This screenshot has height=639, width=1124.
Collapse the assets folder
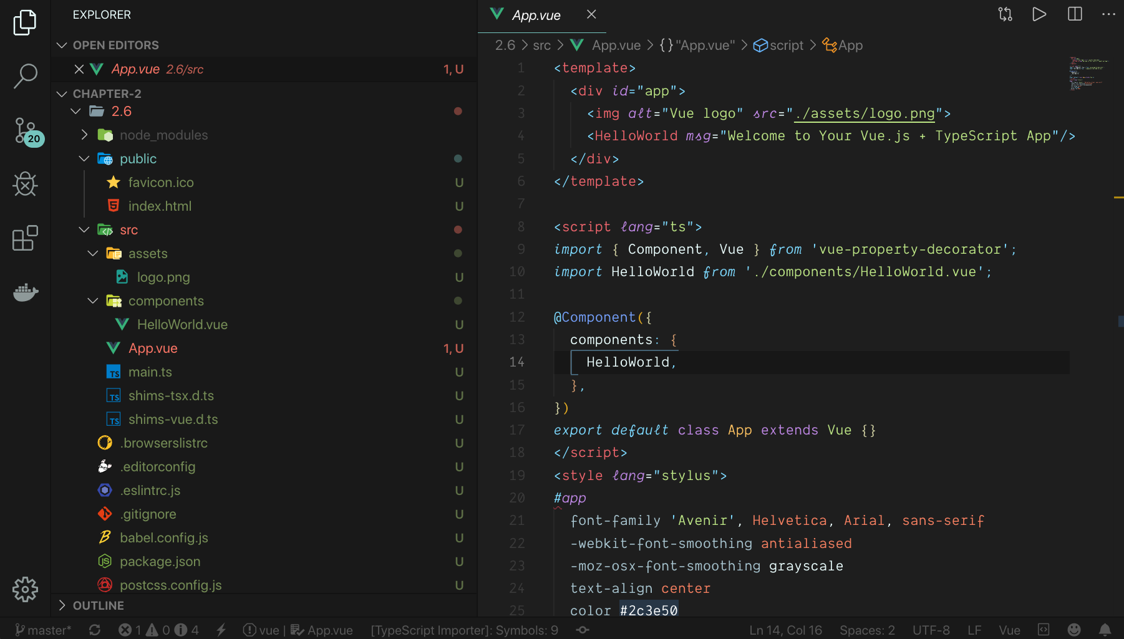click(93, 254)
